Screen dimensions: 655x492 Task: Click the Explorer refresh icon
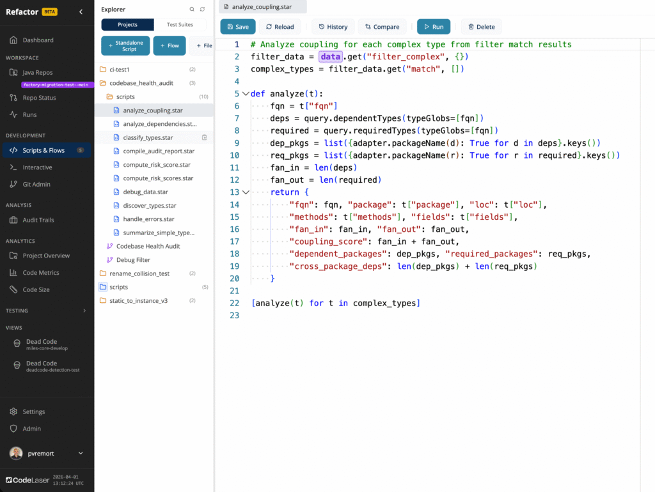[203, 10]
